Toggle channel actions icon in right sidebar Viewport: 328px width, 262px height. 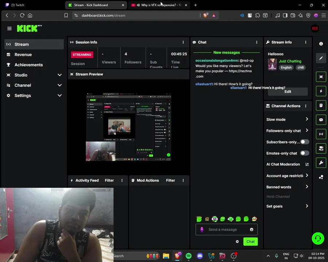[x=321, y=148]
